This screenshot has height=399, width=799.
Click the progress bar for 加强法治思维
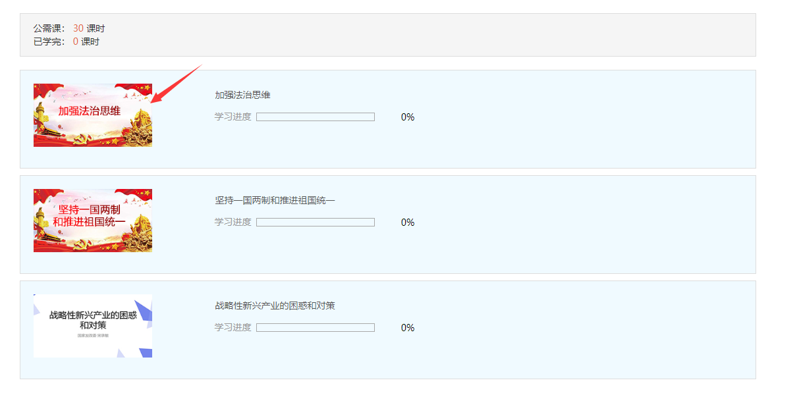coord(316,117)
